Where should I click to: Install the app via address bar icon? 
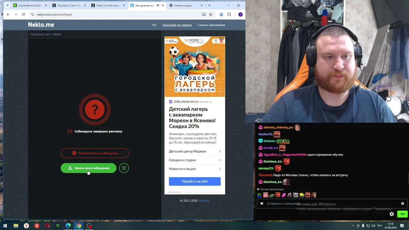click(x=204, y=14)
